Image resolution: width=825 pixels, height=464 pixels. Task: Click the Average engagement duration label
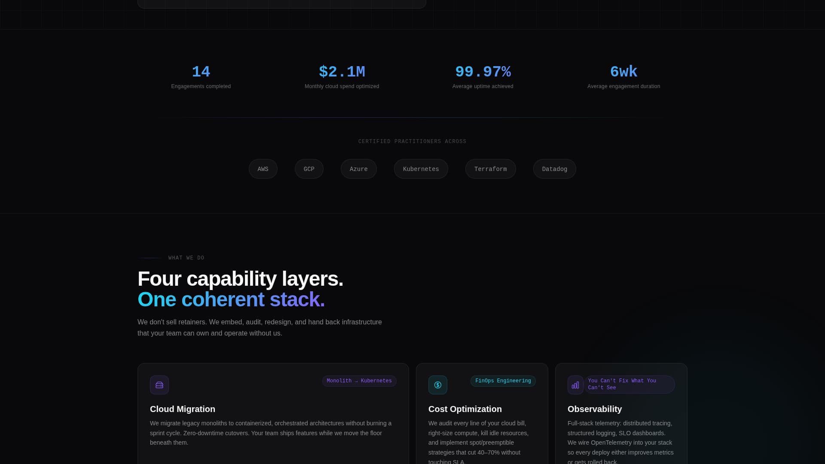point(624,86)
